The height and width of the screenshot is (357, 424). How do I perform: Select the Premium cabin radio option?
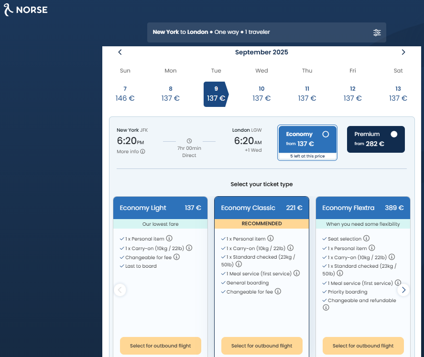point(394,134)
